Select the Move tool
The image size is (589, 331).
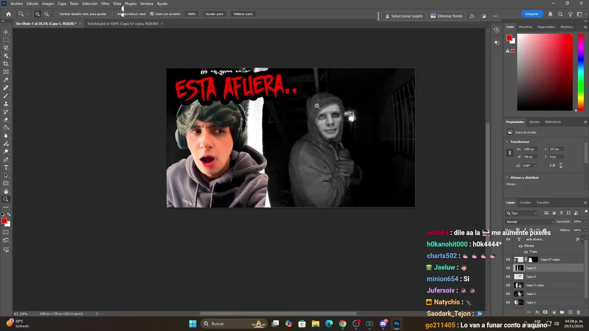(6, 32)
